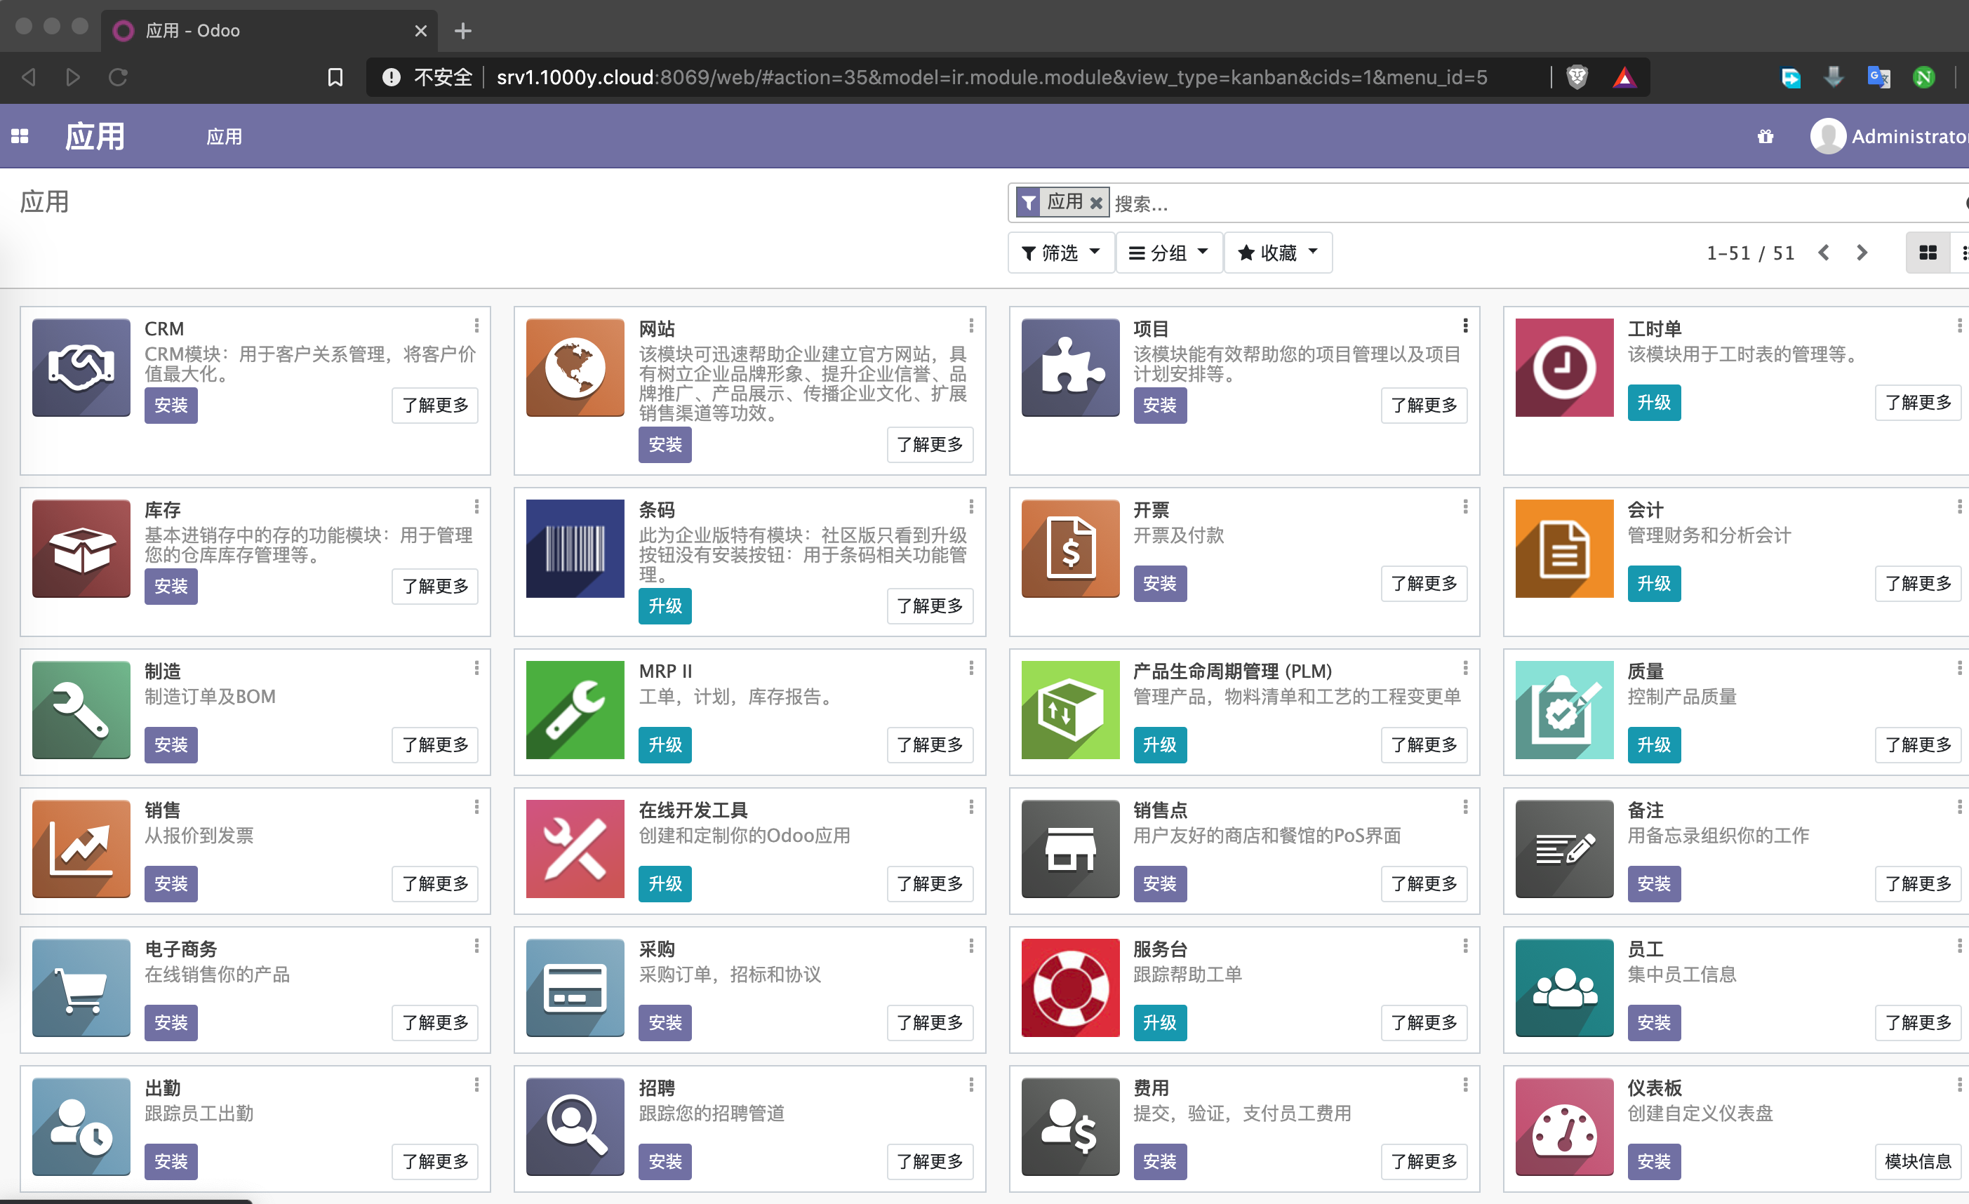
Task: Click the 制造 wrench icon
Action: point(81,709)
